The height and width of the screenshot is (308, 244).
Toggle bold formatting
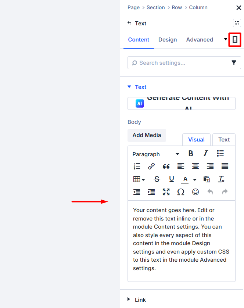pyautogui.click(x=191, y=153)
